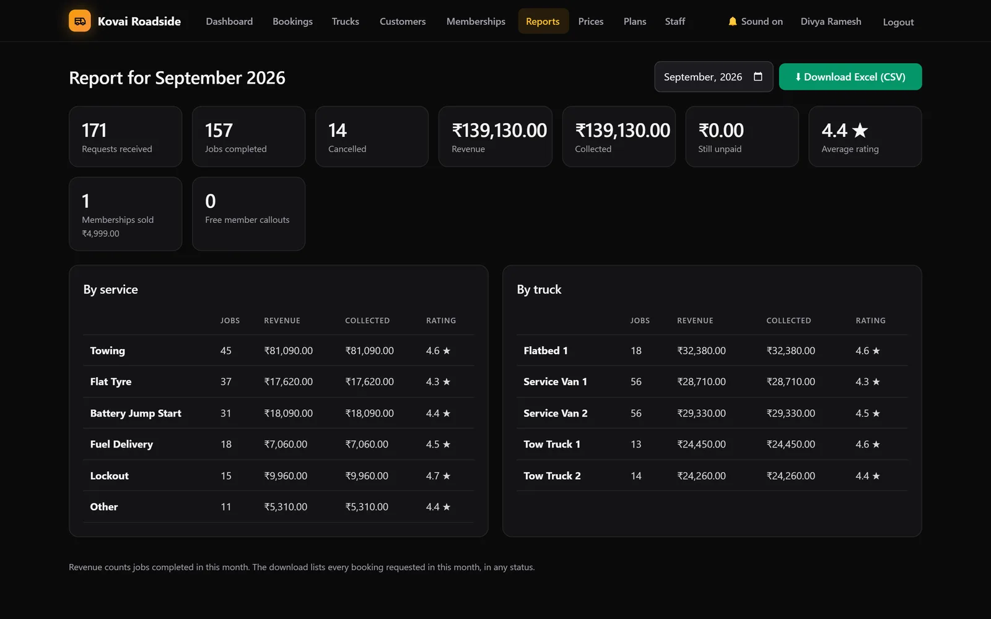This screenshot has height=619, width=991.
Task: Log out with the Logout link
Action: [x=898, y=22]
